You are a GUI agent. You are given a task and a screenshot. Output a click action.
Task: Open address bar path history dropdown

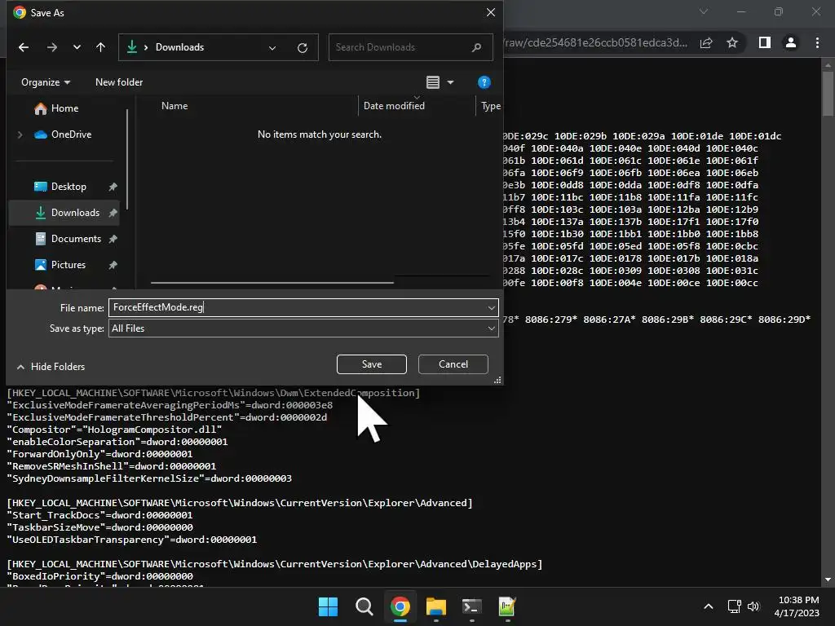272,48
